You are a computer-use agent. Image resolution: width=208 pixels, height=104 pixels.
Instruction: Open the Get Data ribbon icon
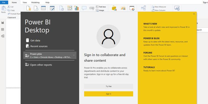tap(28, 8)
